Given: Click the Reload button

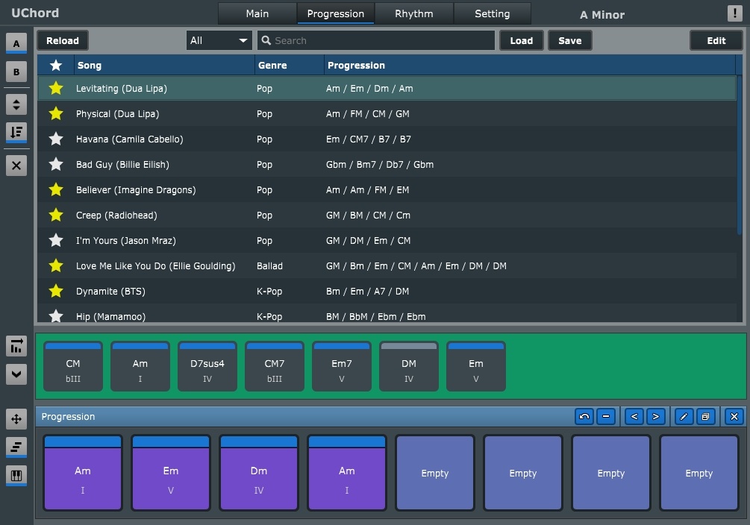Looking at the screenshot, I should 63,40.
